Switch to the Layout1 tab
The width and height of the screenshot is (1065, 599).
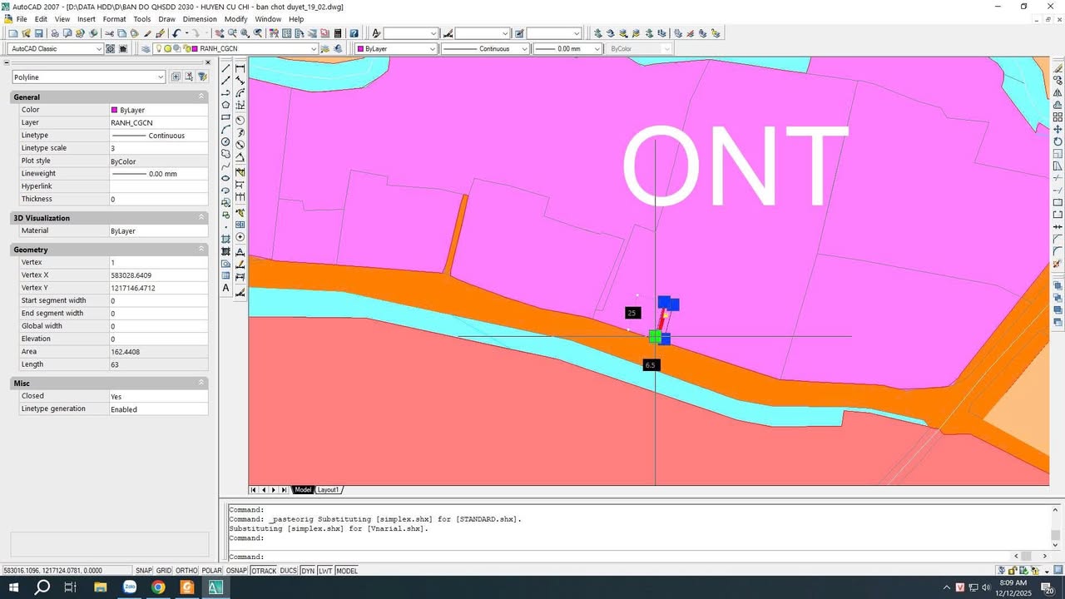329,490
